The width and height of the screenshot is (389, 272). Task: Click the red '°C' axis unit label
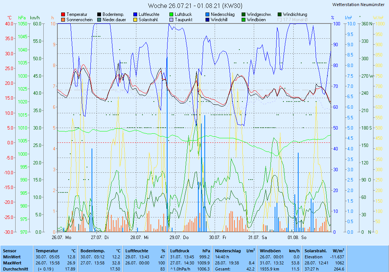(9, 18)
